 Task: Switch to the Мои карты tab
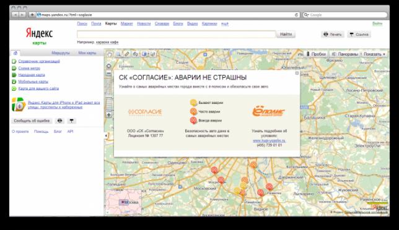pyautogui.click(x=87, y=53)
